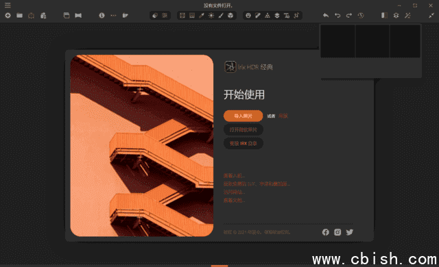Select the text T tool

coord(287,15)
